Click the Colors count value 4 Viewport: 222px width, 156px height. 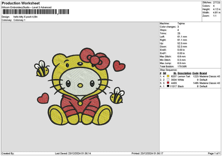pyautogui.click(x=214, y=6)
